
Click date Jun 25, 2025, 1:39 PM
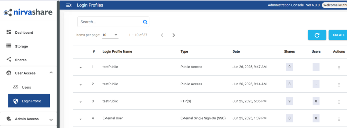249,118
